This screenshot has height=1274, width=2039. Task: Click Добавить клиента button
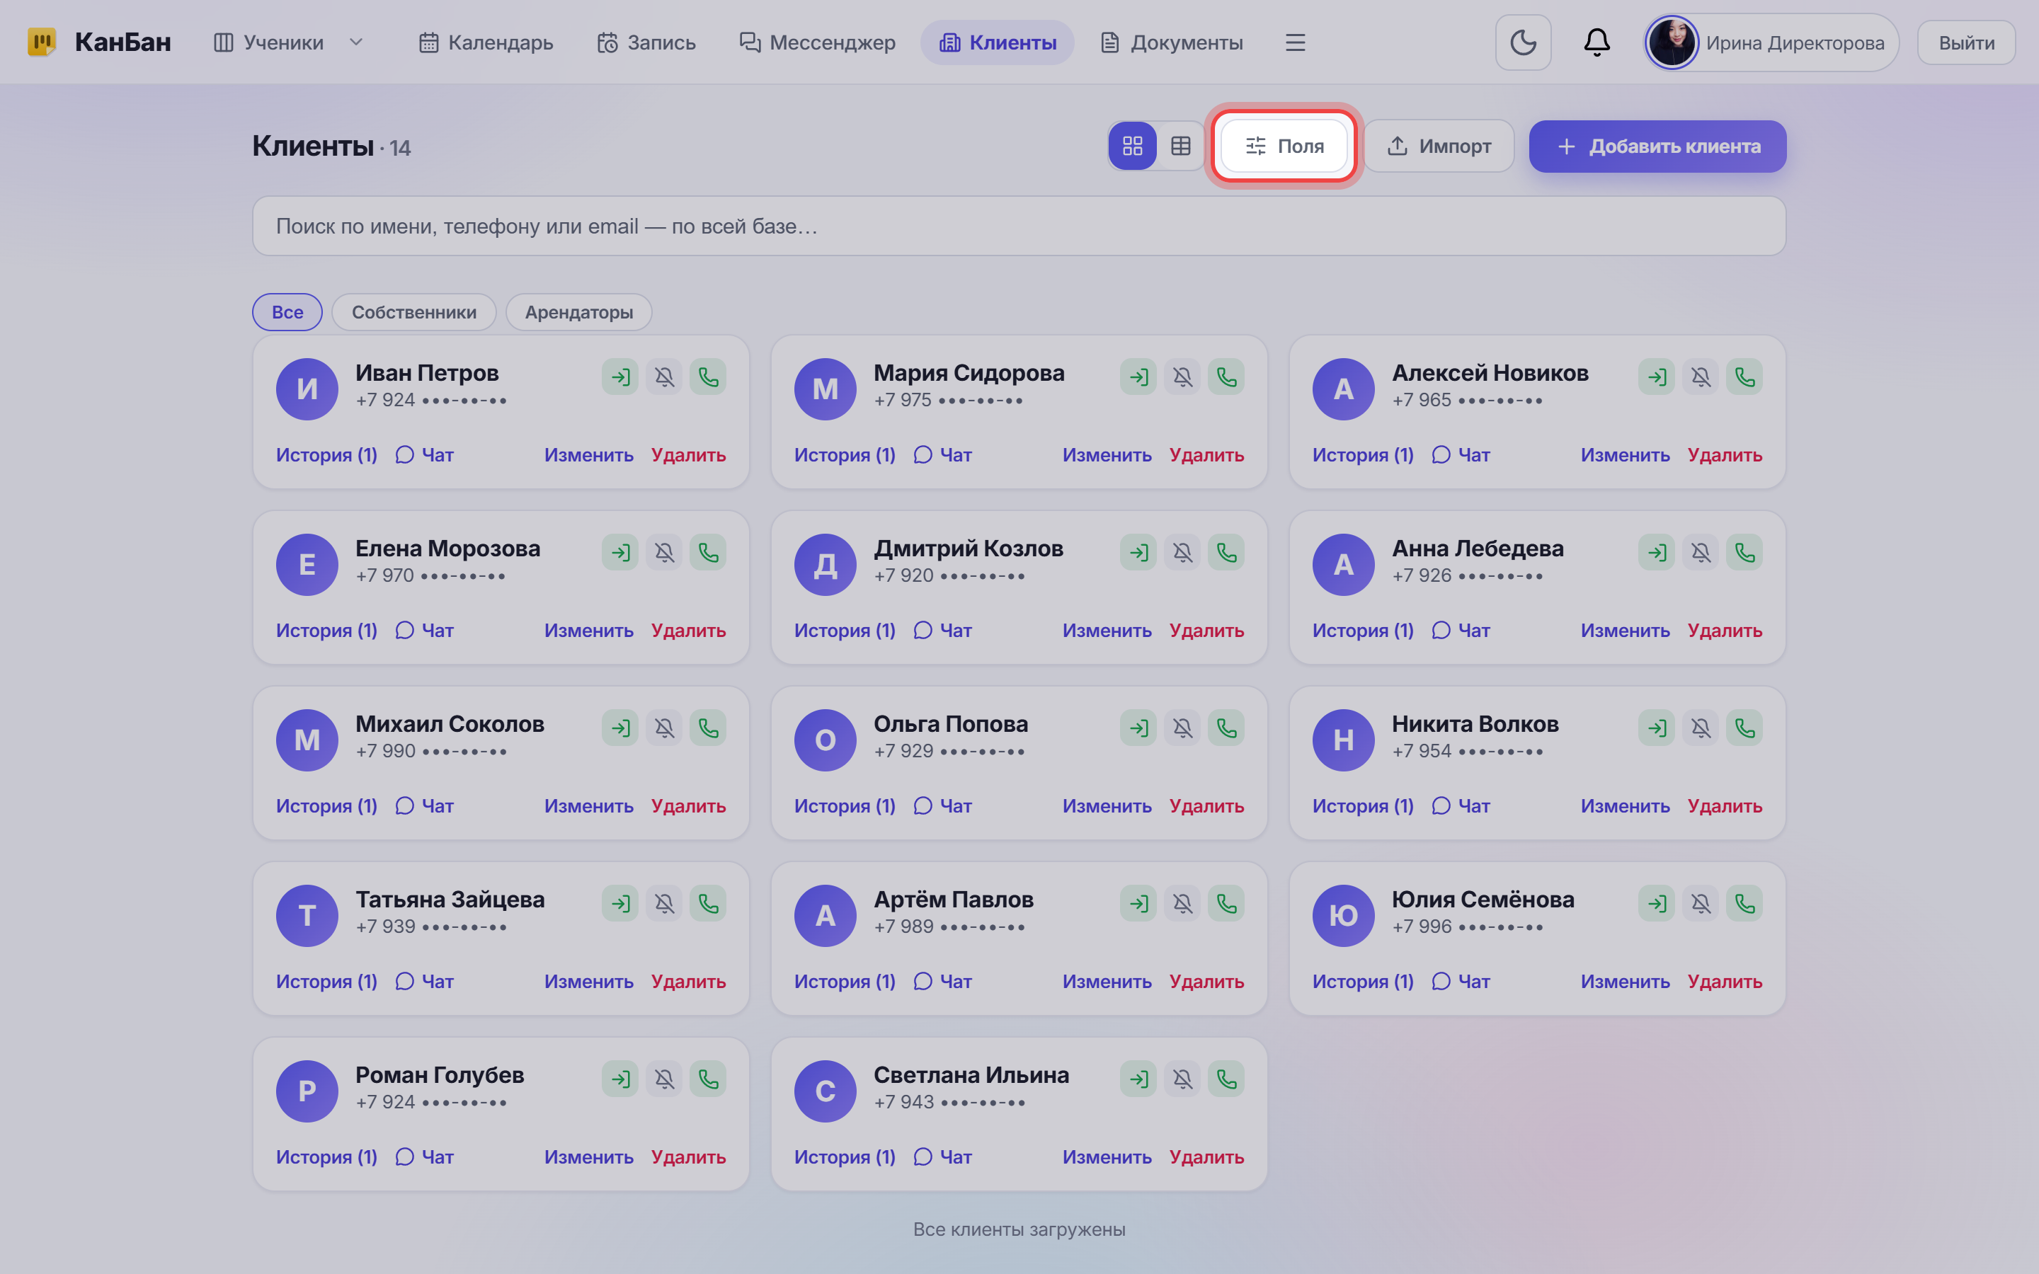[x=1657, y=146]
